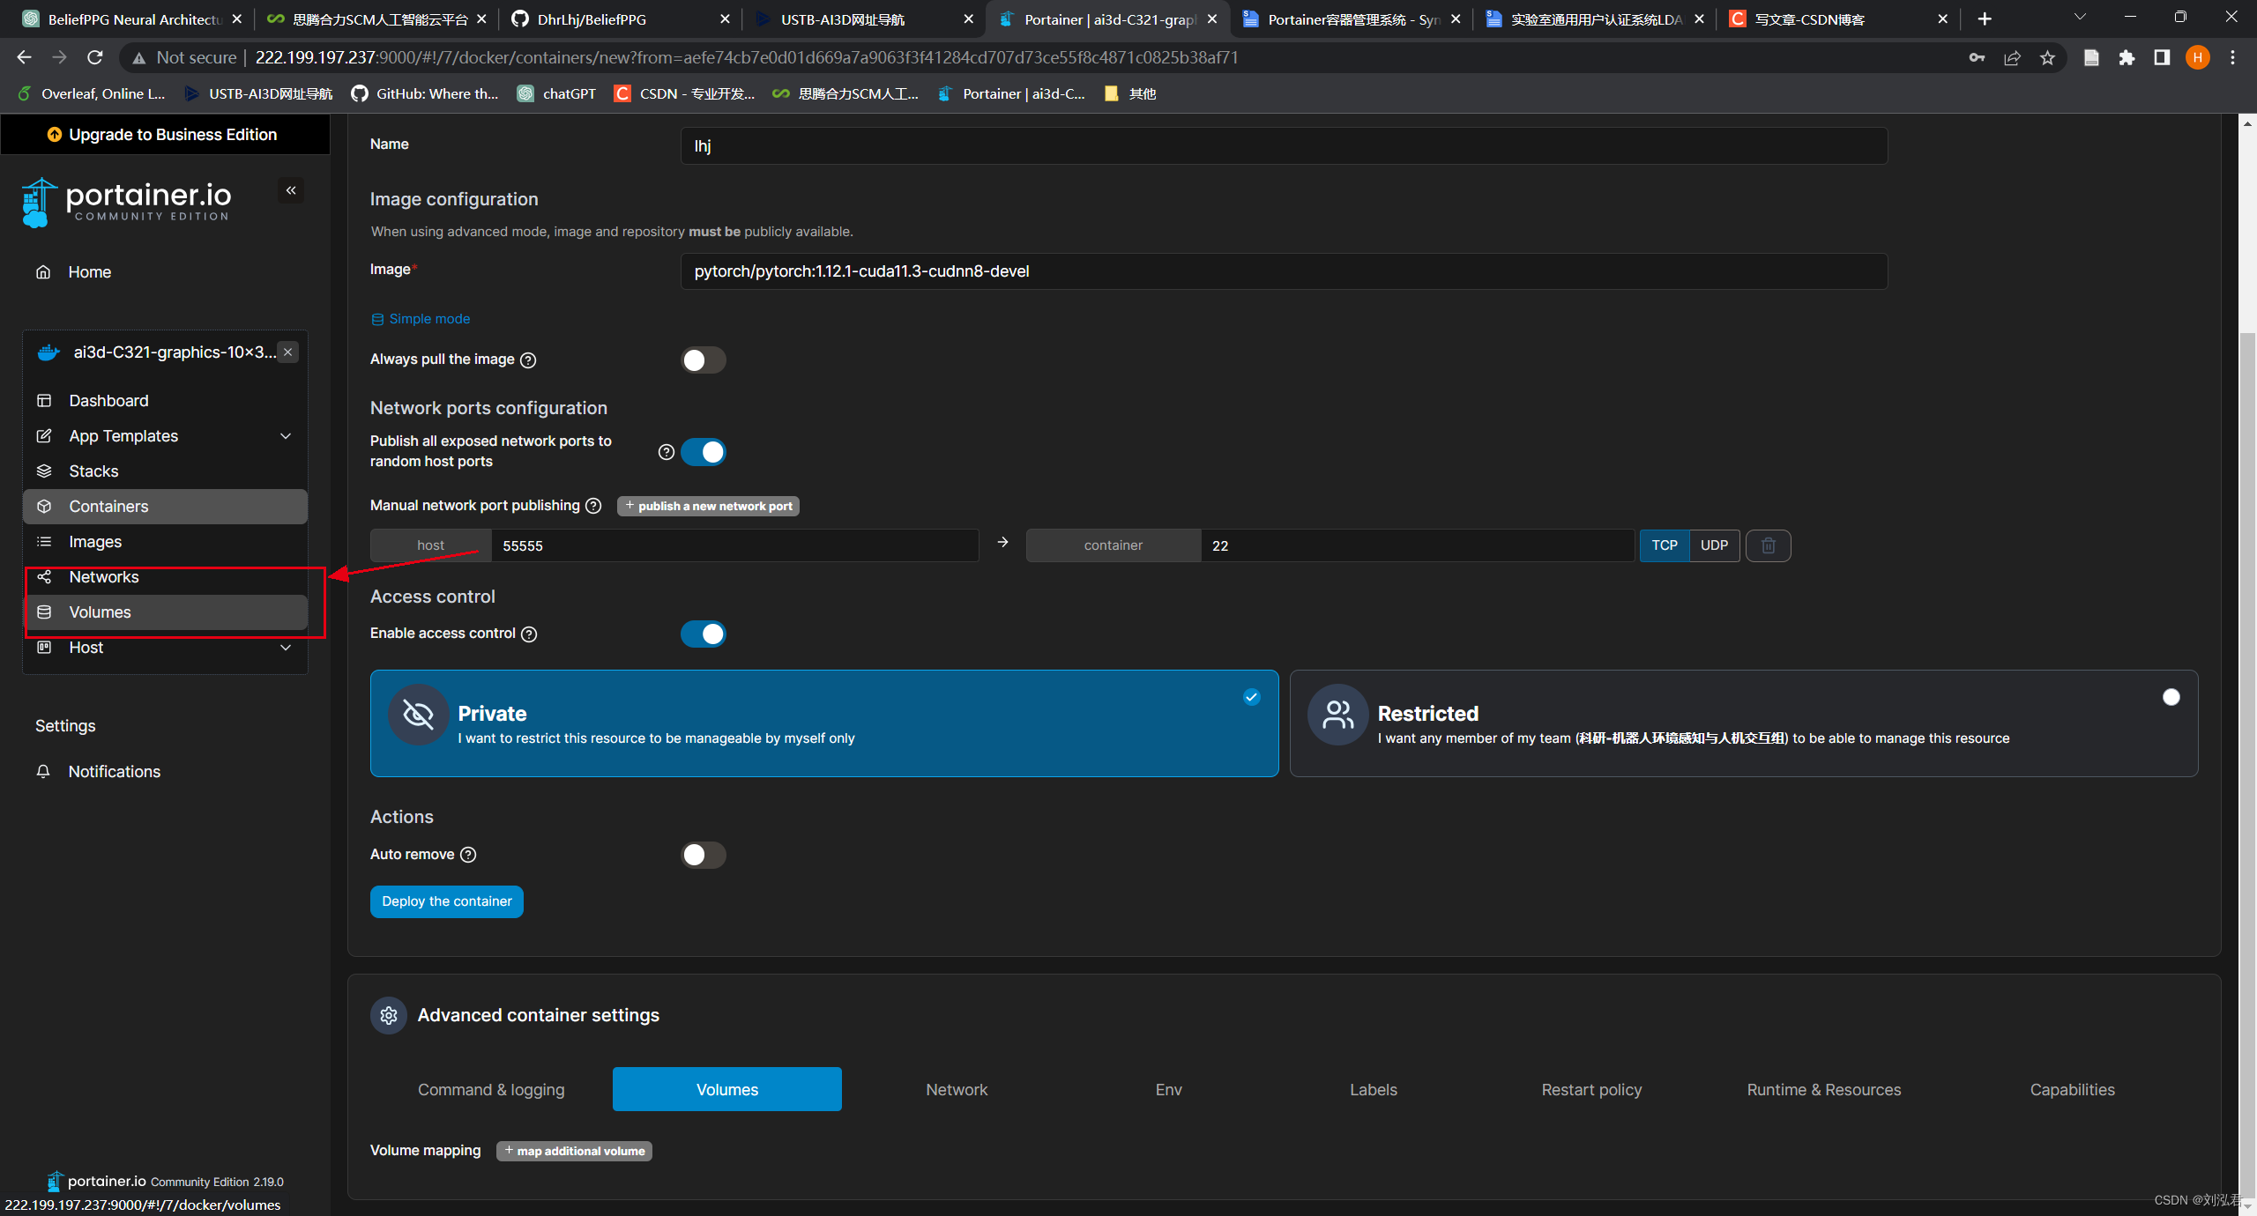
Task: Collapse the Portainer sidebar with double-chevron icon
Action: [x=291, y=190]
